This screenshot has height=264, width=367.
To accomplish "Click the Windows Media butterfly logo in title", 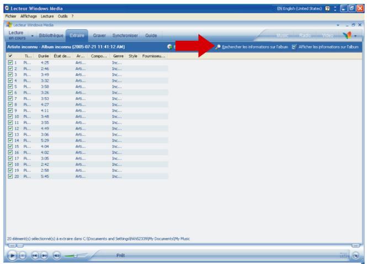I will [9, 25].
